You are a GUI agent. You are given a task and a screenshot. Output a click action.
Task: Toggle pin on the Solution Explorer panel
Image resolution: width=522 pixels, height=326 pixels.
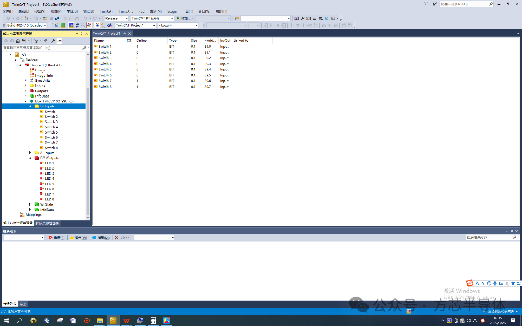(82, 33)
